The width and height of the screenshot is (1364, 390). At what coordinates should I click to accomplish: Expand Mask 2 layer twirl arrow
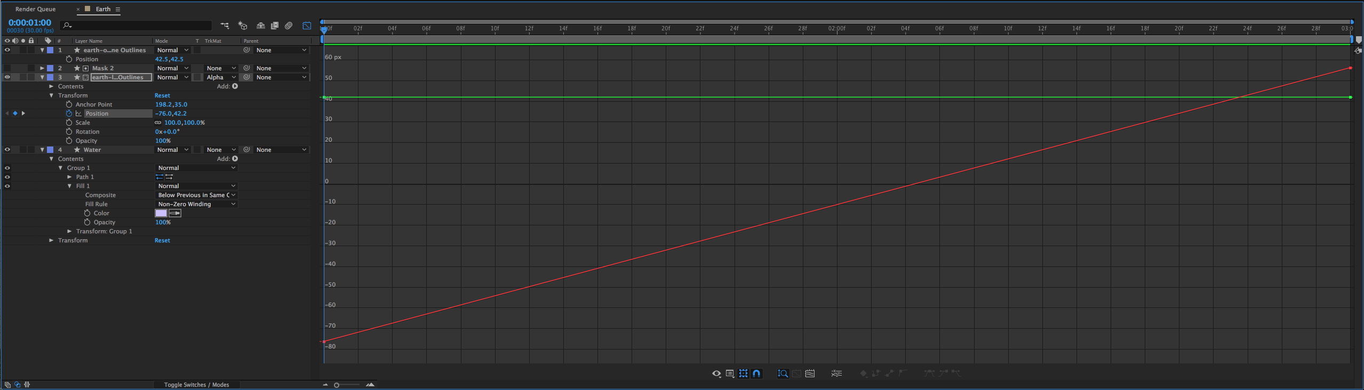click(42, 68)
